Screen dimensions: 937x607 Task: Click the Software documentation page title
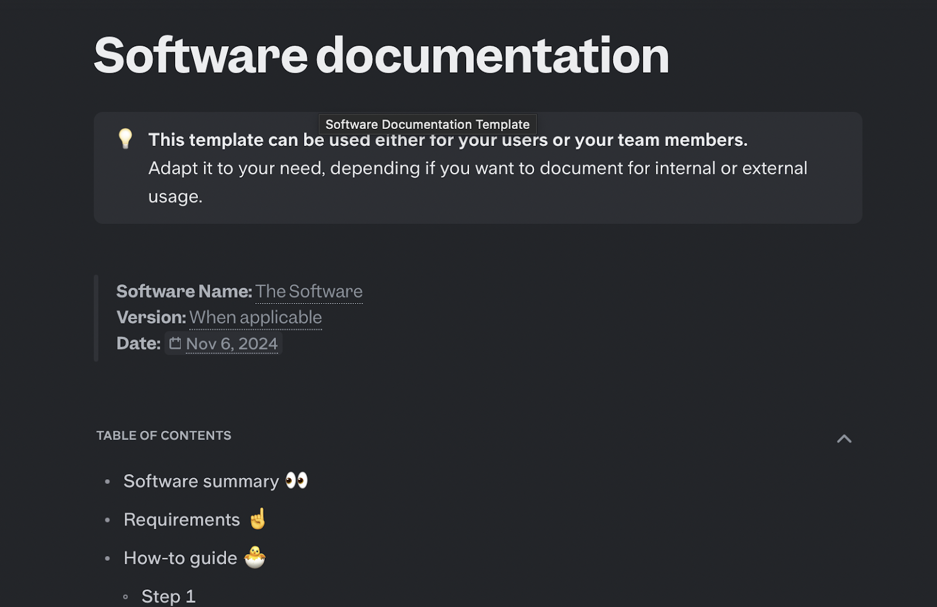pyautogui.click(x=381, y=56)
